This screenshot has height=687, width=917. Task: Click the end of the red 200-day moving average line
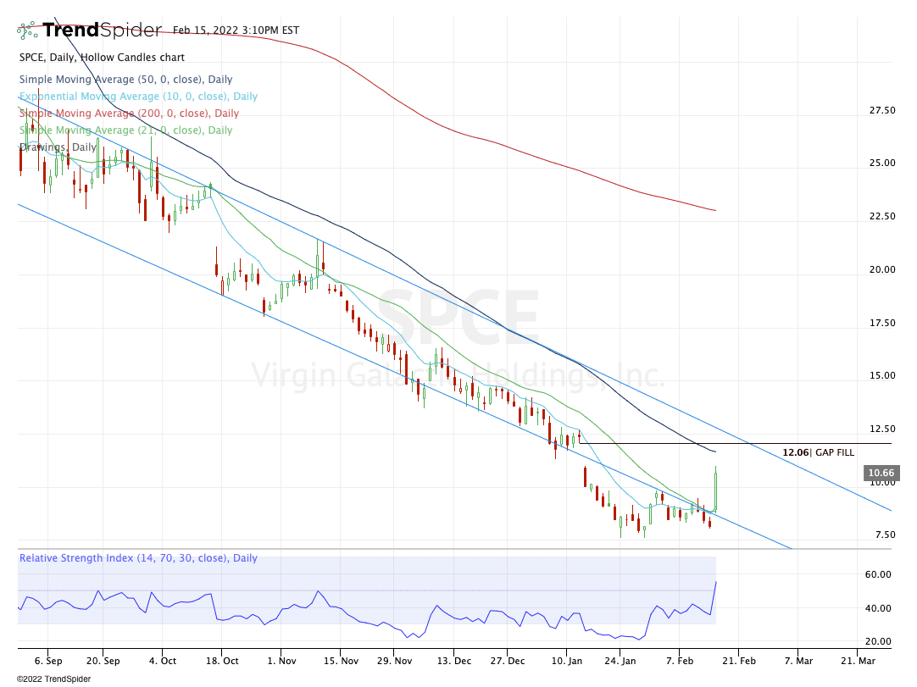click(715, 210)
